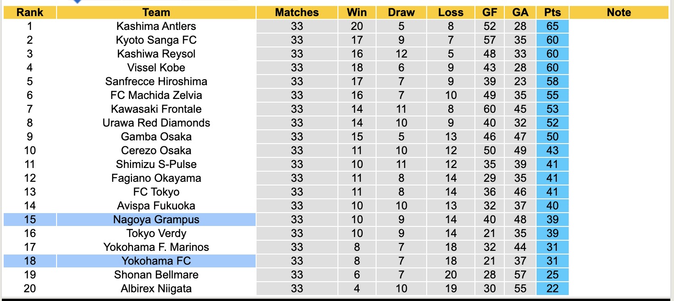Click the Sanfrecce Hiroshima team name
Viewport: 674px width, 301px height.
click(x=156, y=81)
